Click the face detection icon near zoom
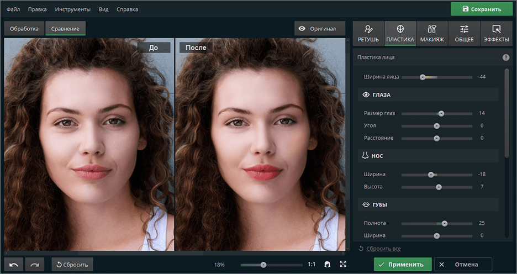This screenshot has height=274, width=517. (x=328, y=265)
